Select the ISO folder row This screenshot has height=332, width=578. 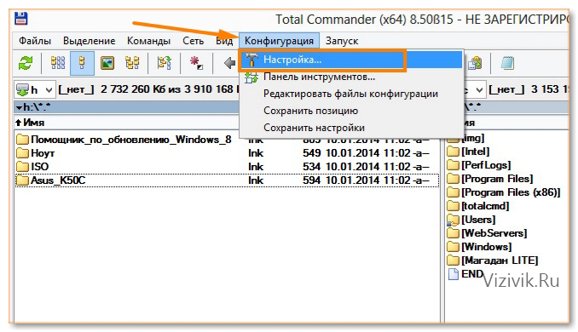226,167
